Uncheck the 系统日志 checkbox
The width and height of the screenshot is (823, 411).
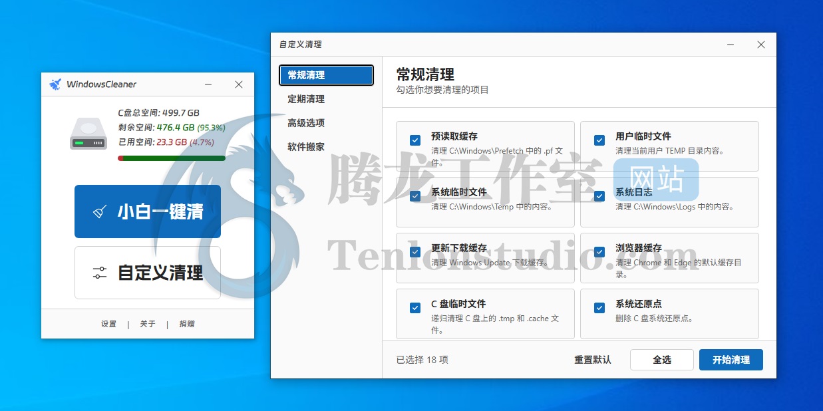[599, 196]
